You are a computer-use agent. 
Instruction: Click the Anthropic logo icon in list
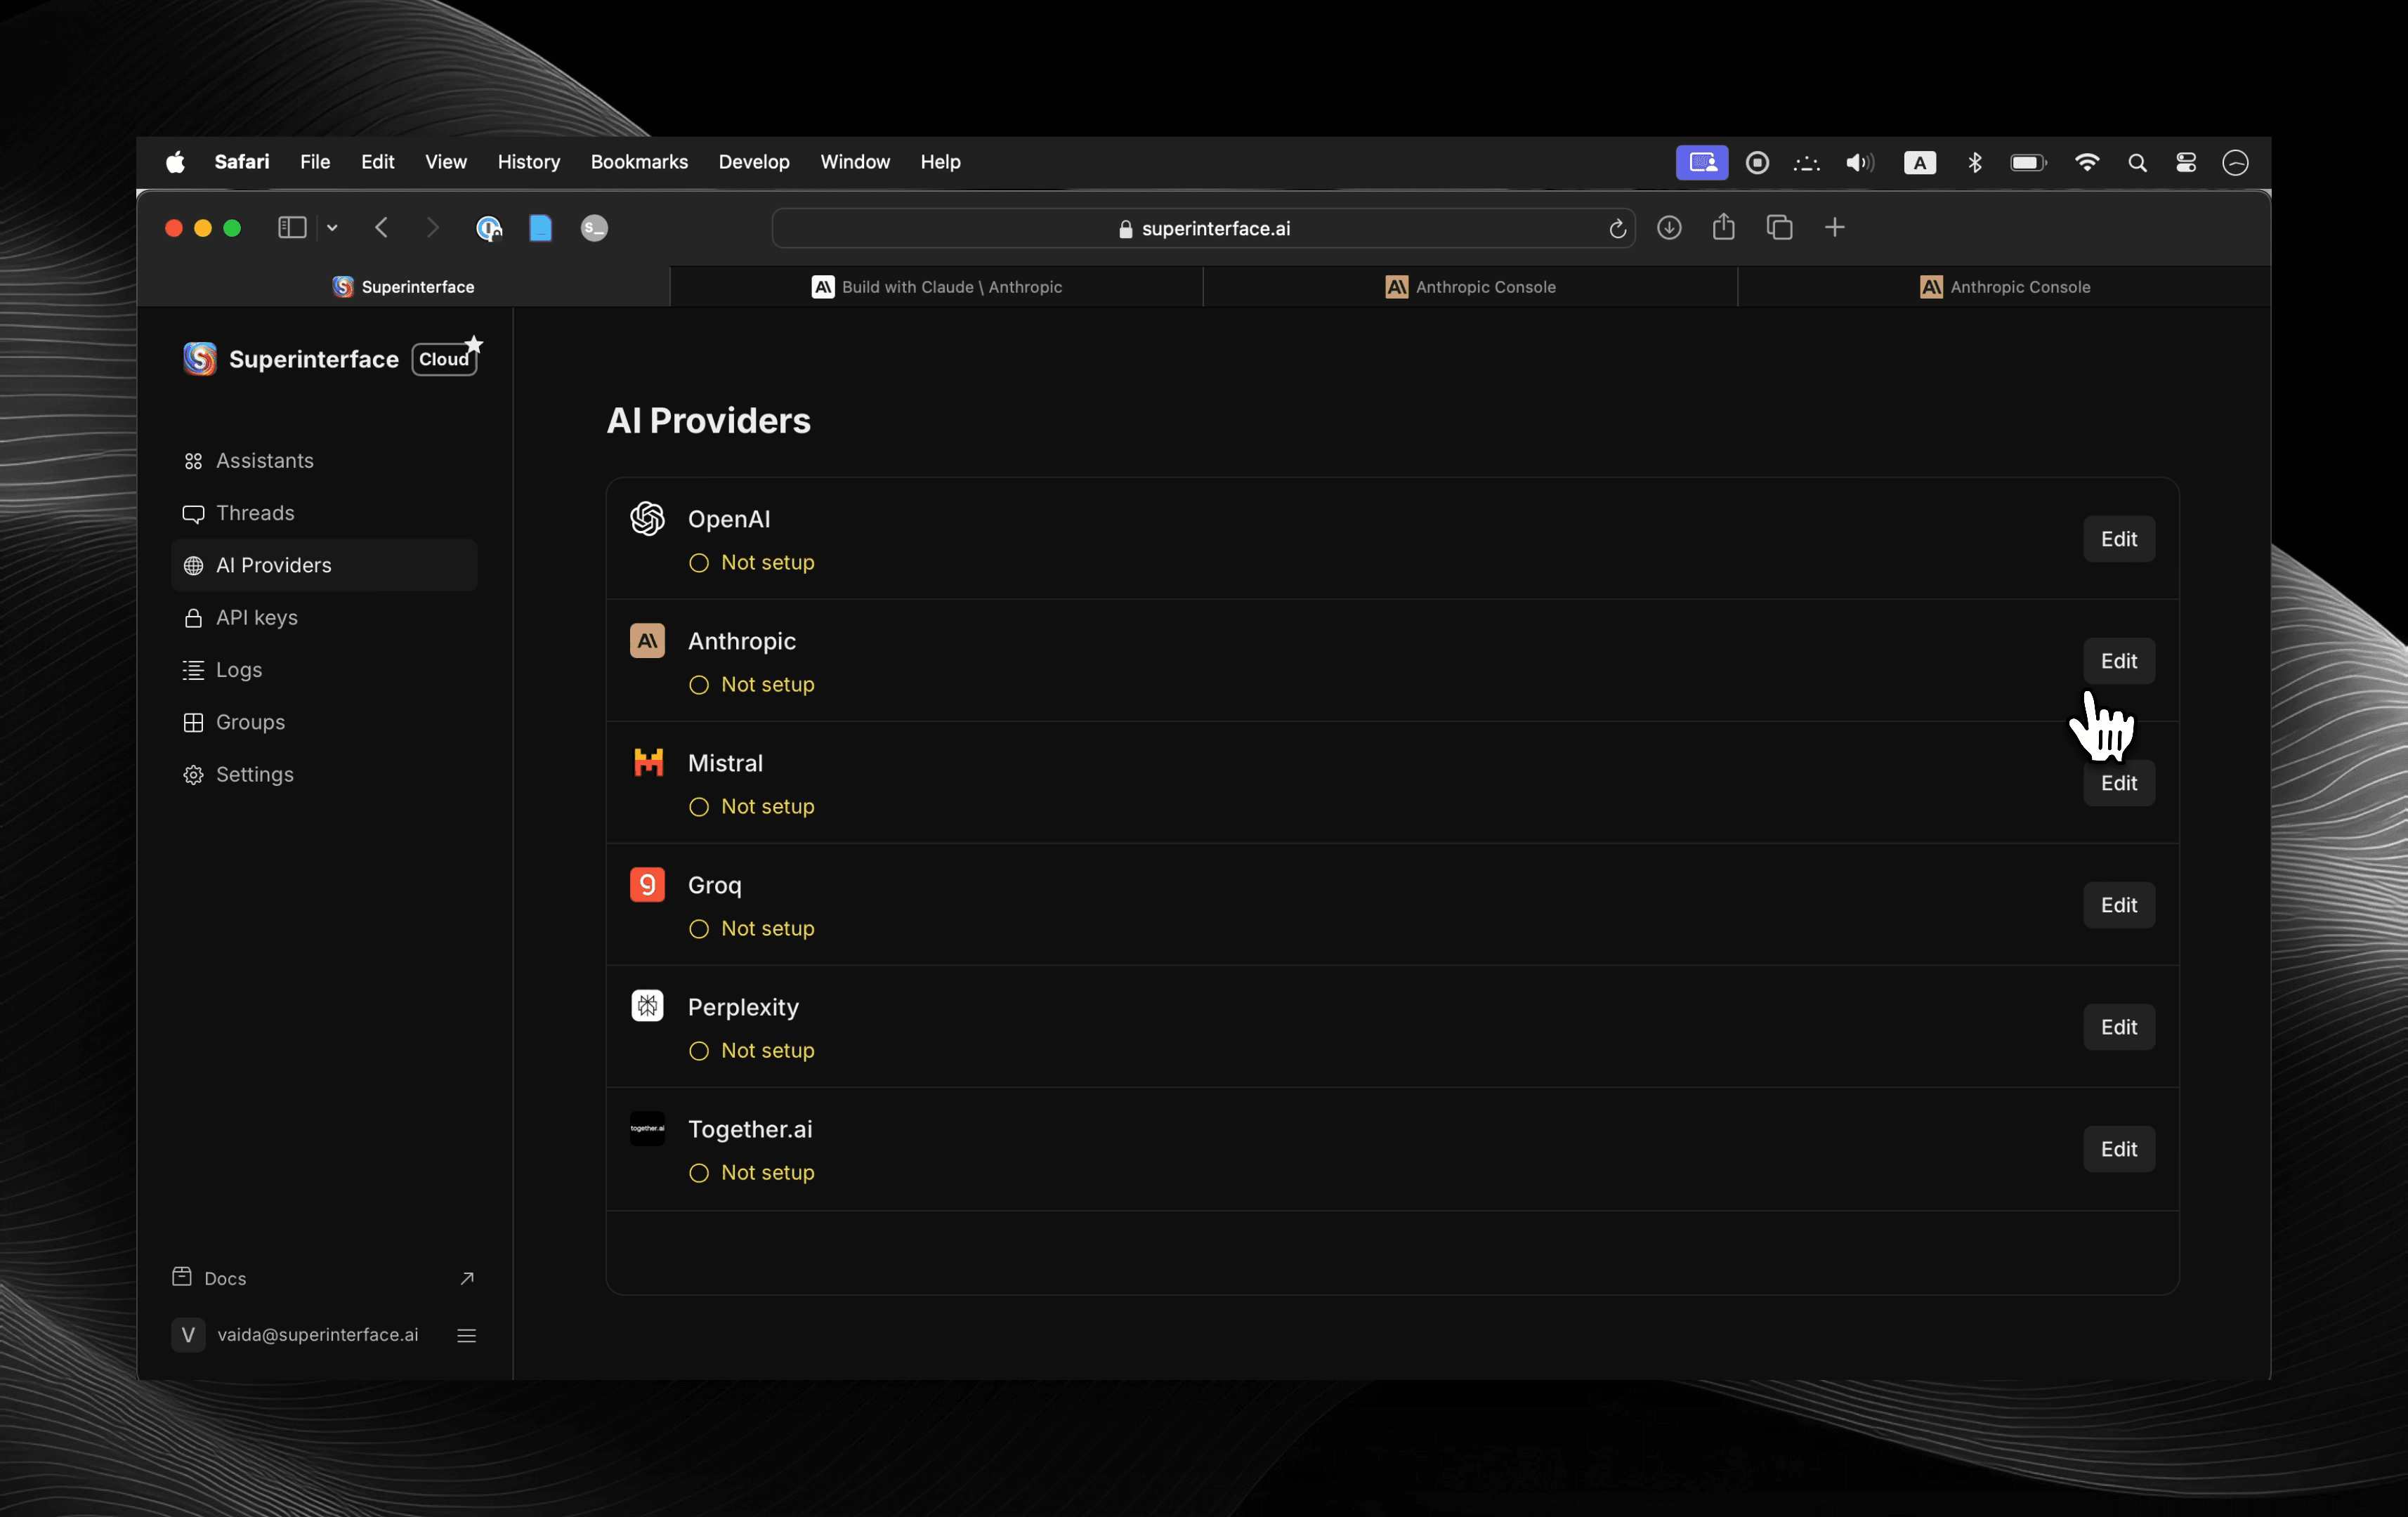[x=647, y=640]
